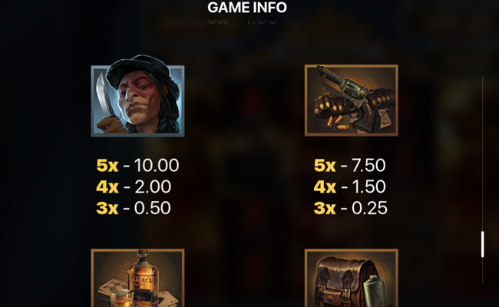Screen dimensions: 499x307
Task: Click the whiskey glass beside the bottle
Action: [x=121, y=298]
